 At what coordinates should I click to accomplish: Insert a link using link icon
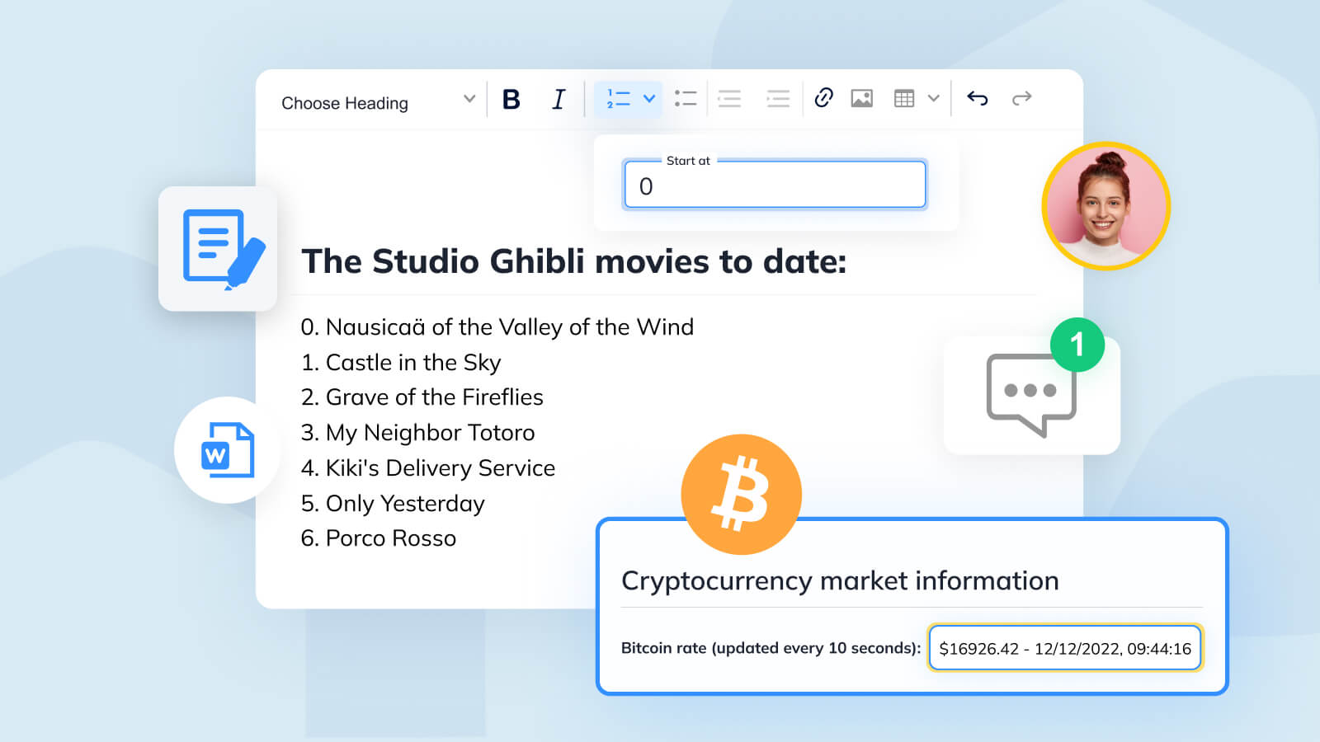click(823, 98)
